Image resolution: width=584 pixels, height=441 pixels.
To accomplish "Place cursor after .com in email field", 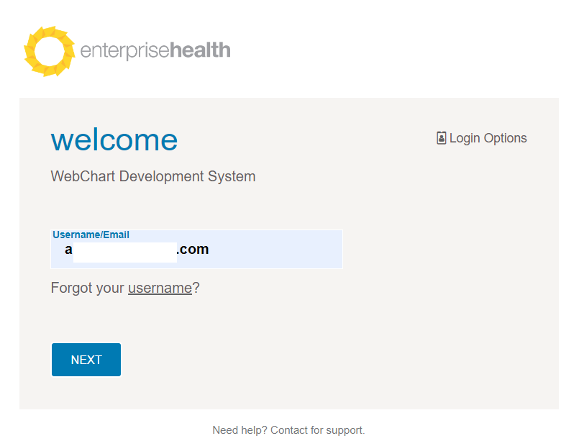I will point(210,249).
